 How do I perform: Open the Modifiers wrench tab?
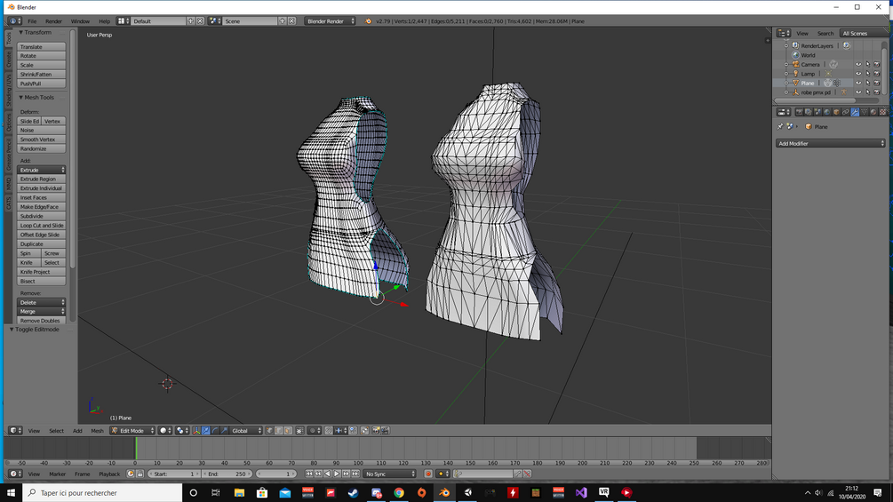(x=855, y=112)
